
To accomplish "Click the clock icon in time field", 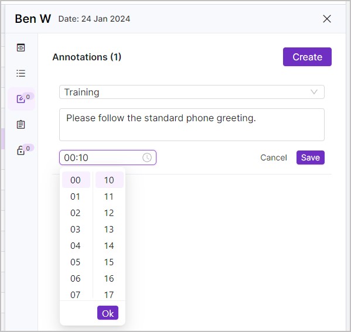I will 147,158.
